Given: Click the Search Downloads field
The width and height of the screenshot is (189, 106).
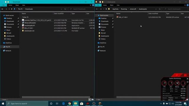Looking at the screenshot, I should pos(81,9).
